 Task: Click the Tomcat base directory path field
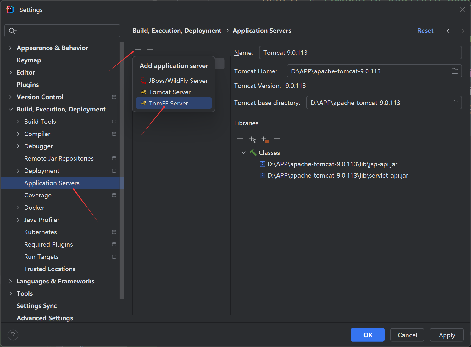(x=384, y=103)
